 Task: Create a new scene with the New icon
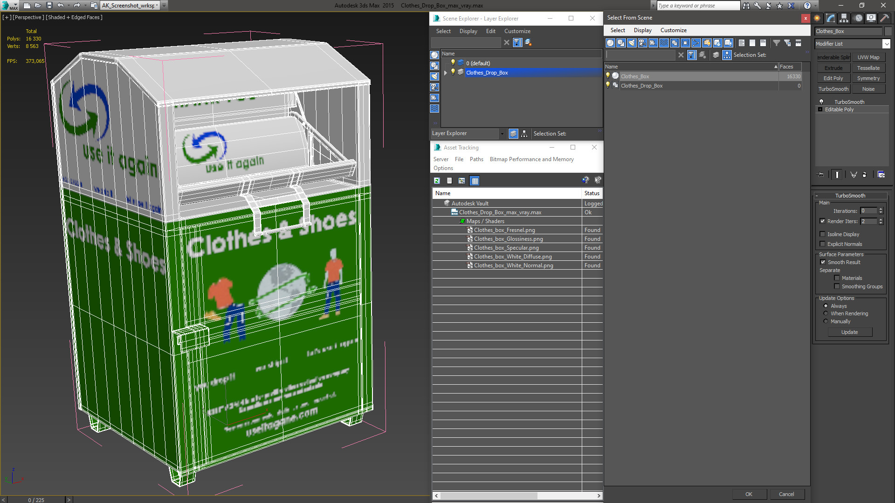click(27, 6)
